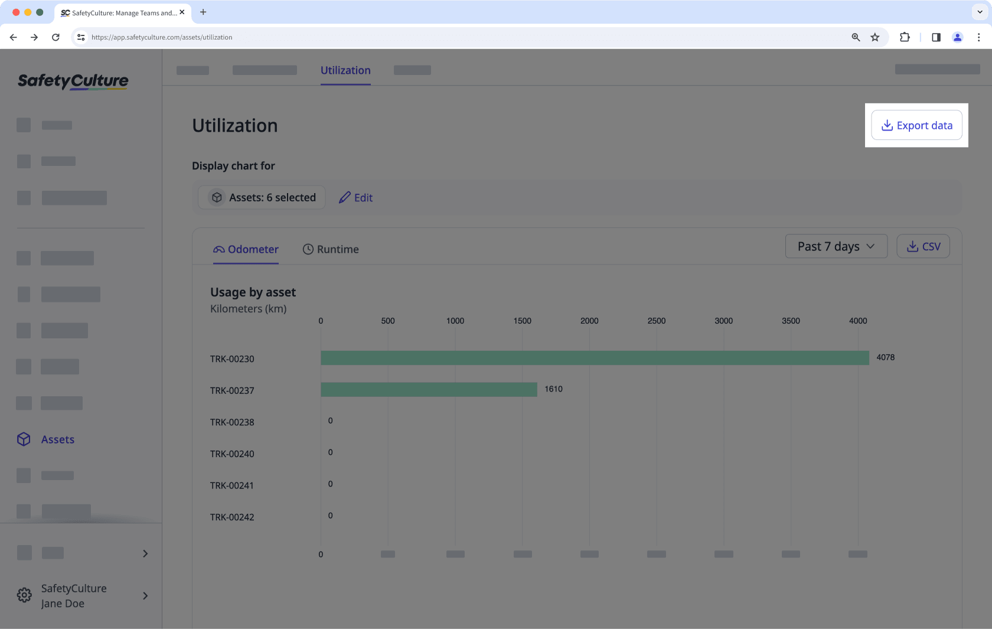Open the three-dot browser menu
The height and width of the screenshot is (636, 992).
(979, 37)
